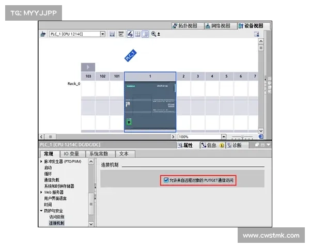Click the zoom magnifier toolbar icon
The width and height of the screenshot is (310, 248).
(x=153, y=34)
